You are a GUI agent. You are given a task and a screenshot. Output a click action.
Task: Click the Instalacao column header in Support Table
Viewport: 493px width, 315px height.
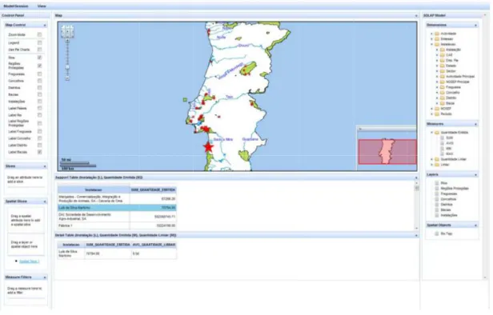click(x=94, y=189)
